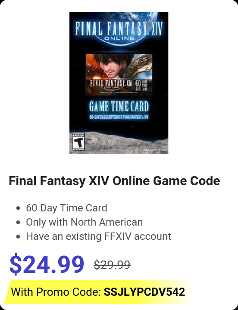Viewport: 238px width, 310px height.
Task: Open the Final Fantasy XIV product image
Action: (119, 83)
